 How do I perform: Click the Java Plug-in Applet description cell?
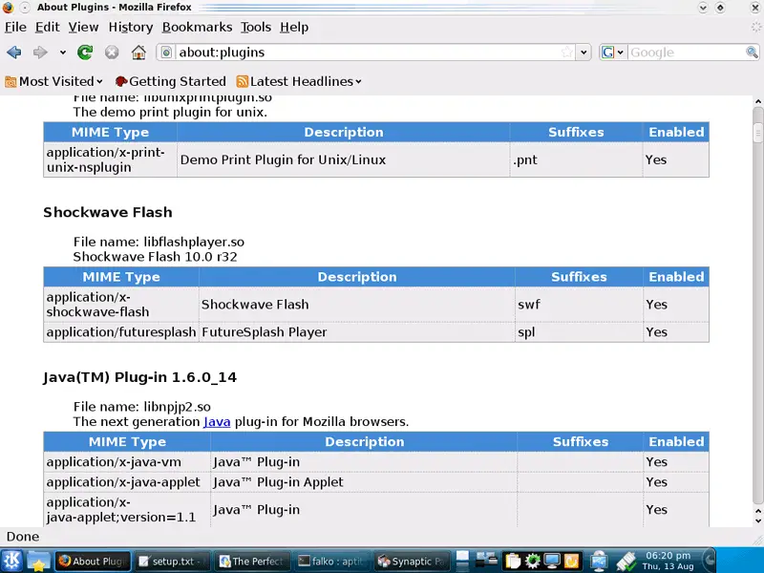(x=364, y=482)
